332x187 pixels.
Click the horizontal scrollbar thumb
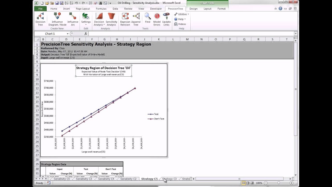tap(239, 179)
